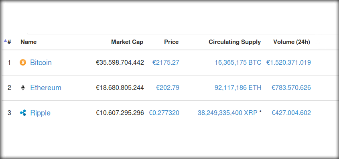Open the Bitcoin name link
The height and width of the screenshot is (159, 339).
coord(41,63)
